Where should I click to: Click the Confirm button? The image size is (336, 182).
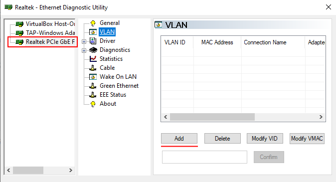coord(269,157)
